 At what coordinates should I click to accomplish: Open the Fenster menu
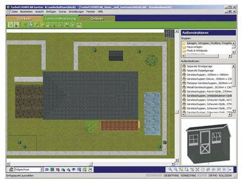point(91,12)
